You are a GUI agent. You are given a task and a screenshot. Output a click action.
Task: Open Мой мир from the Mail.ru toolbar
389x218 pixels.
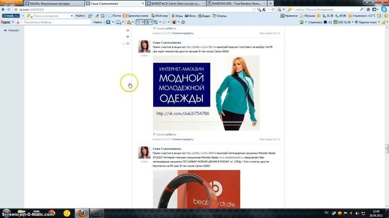point(159,16)
